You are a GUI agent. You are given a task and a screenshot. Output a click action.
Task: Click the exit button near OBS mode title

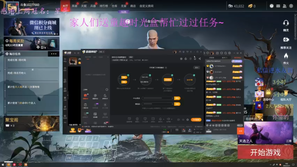(197, 68)
